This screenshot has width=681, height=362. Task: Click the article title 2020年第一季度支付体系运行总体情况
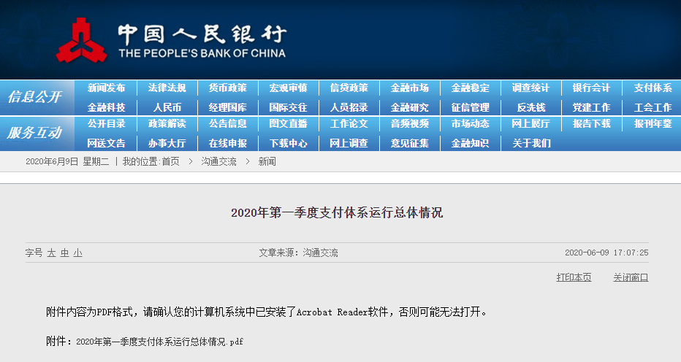[337, 212]
